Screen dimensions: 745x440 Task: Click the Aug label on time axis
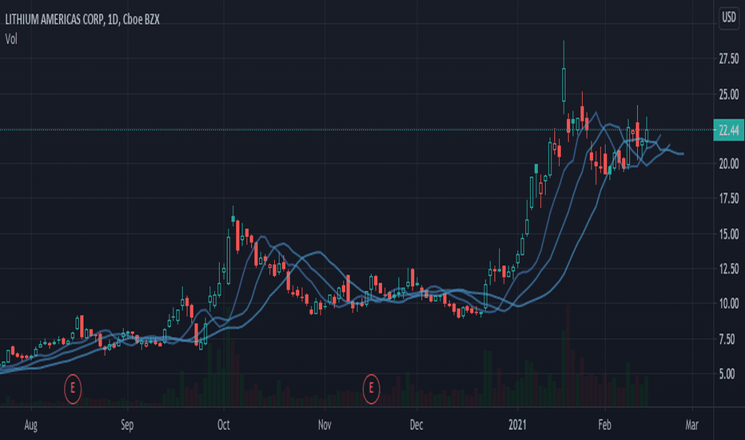tap(31, 425)
